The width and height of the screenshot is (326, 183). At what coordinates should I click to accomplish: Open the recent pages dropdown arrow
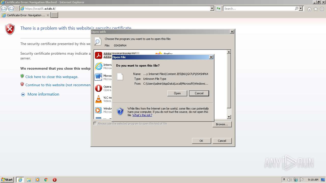click(x=17, y=9)
